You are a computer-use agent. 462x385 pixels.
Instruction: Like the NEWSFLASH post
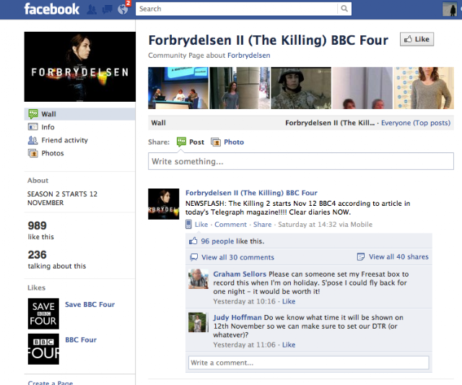pos(201,225)
